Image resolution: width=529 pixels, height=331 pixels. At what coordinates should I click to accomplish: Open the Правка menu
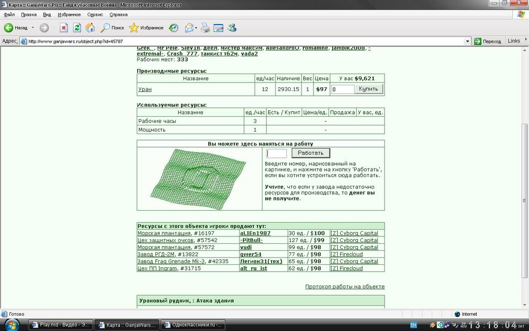28,14
